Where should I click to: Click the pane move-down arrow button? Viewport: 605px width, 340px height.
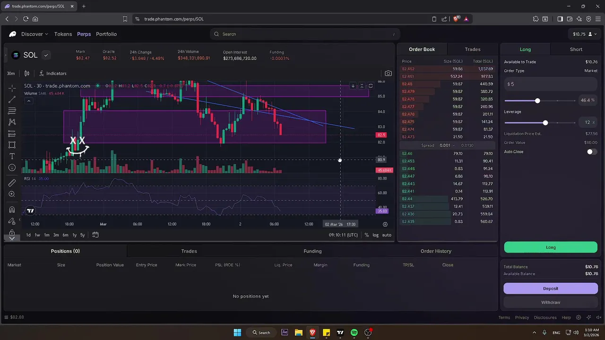(353, 86)
